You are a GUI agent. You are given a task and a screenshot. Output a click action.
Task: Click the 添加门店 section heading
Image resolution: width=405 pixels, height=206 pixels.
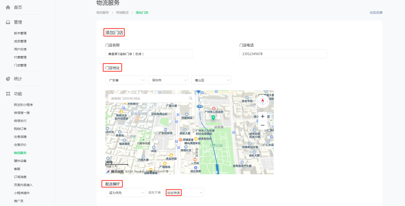[x=114, y=32]
